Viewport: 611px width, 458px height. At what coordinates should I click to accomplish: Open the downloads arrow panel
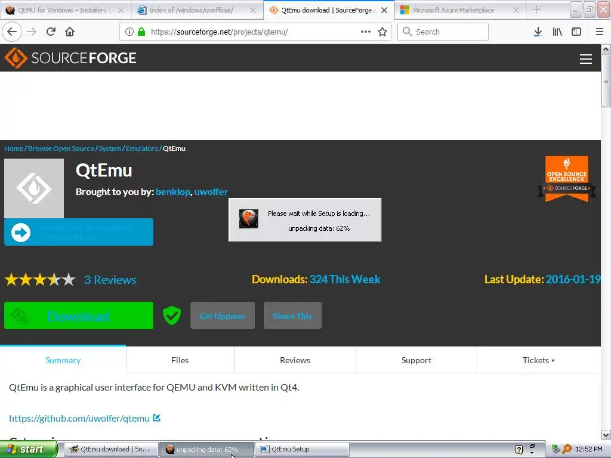[538, 32]
